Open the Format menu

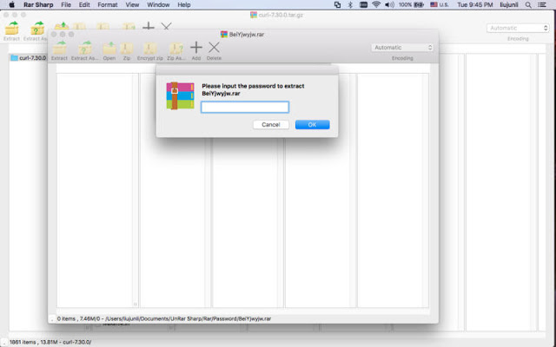click(x=108, y=5)
